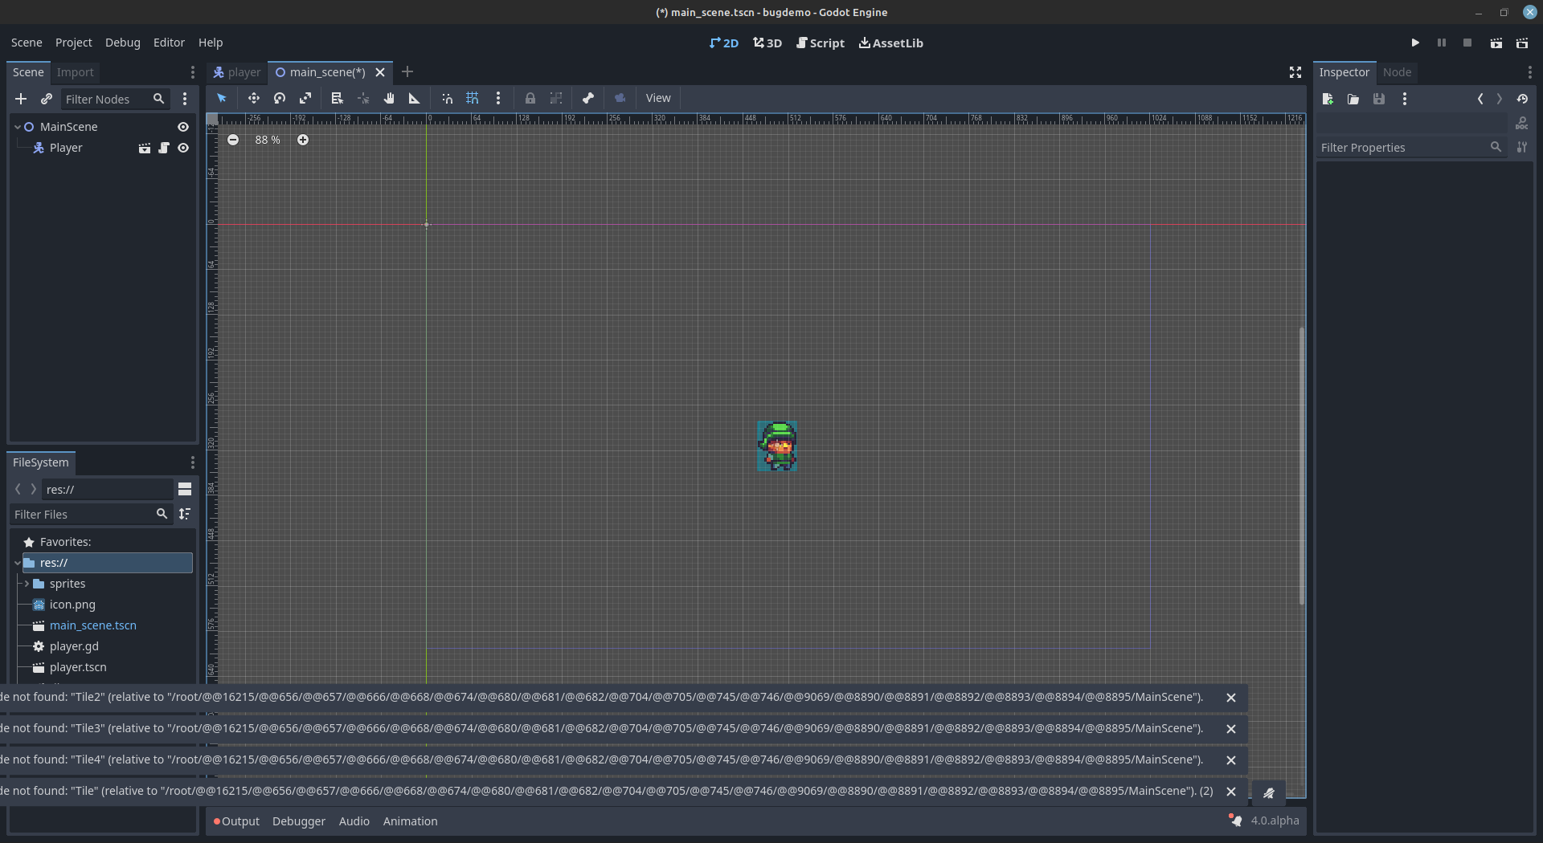Expand the sprites folder

(x=27, y=584)
